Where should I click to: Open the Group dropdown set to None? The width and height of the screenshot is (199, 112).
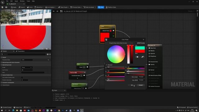click(27, 68)
